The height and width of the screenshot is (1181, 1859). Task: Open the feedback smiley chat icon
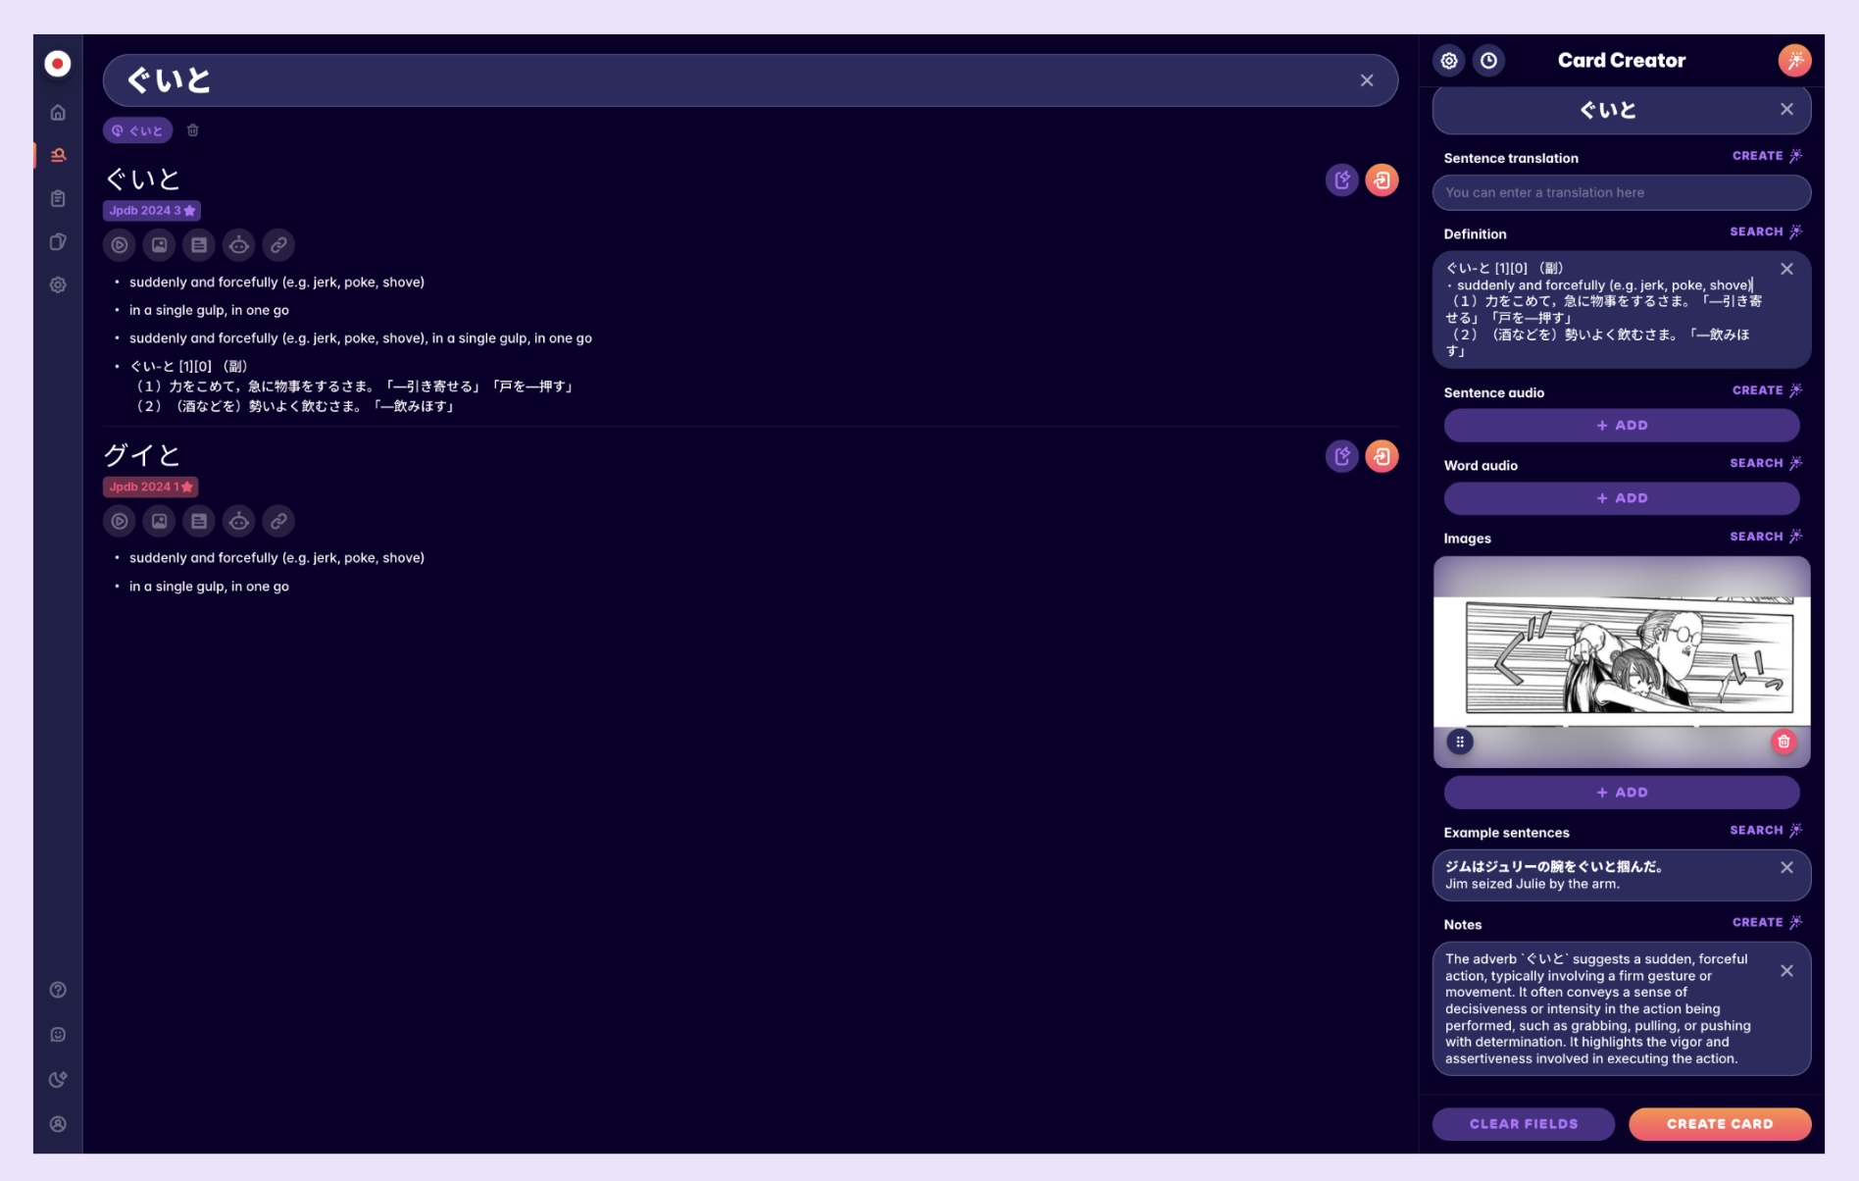click(58, 1035)
